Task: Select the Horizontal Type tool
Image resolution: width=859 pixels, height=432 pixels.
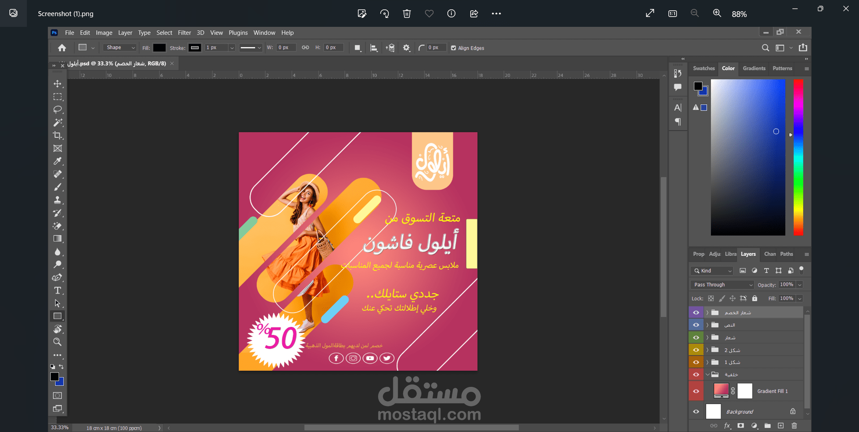Action: tap(58, 291)
